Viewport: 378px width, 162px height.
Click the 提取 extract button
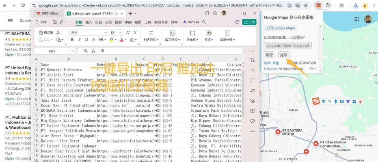pos(283,55)
